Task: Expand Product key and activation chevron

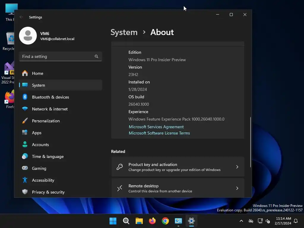Action: point(237,167)
